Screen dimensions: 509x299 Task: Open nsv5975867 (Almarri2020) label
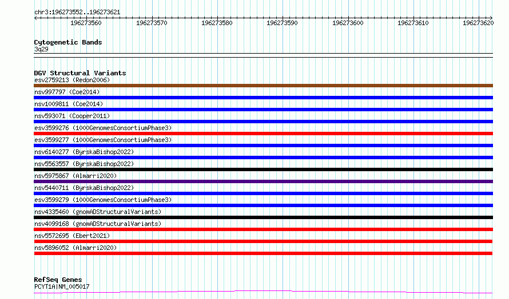(x=75, y=176)
